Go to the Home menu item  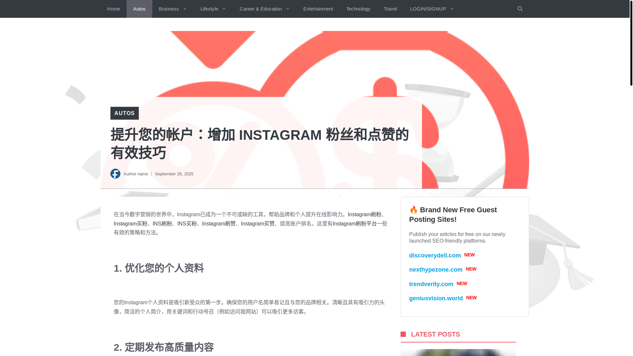(113, 9)
